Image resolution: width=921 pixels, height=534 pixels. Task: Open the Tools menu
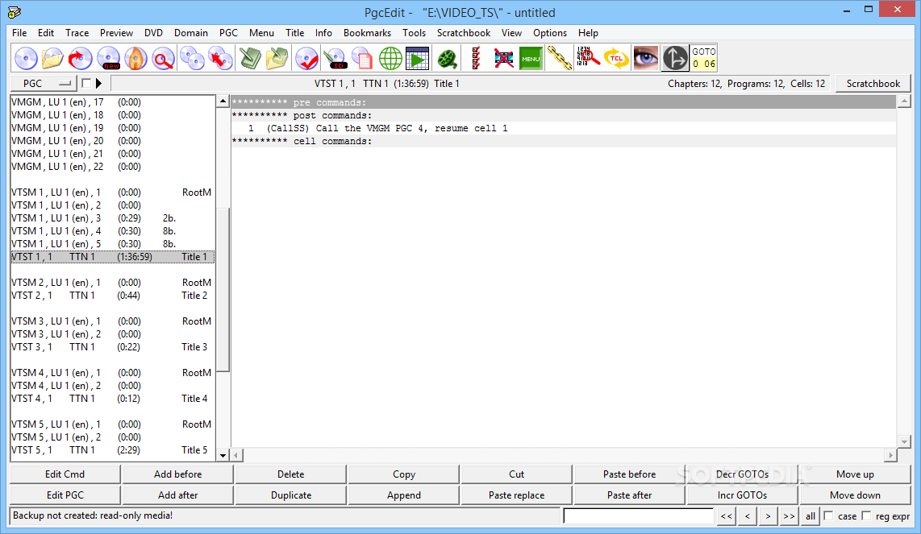point(414,33)
